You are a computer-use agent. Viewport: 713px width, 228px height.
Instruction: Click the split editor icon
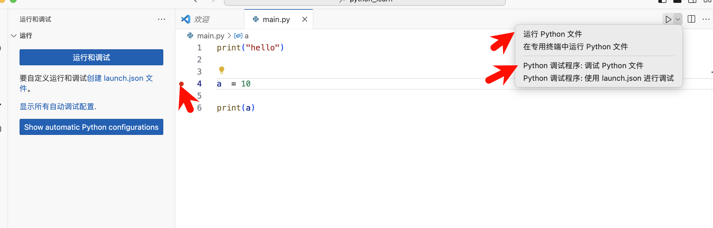(x=691, y=19)
